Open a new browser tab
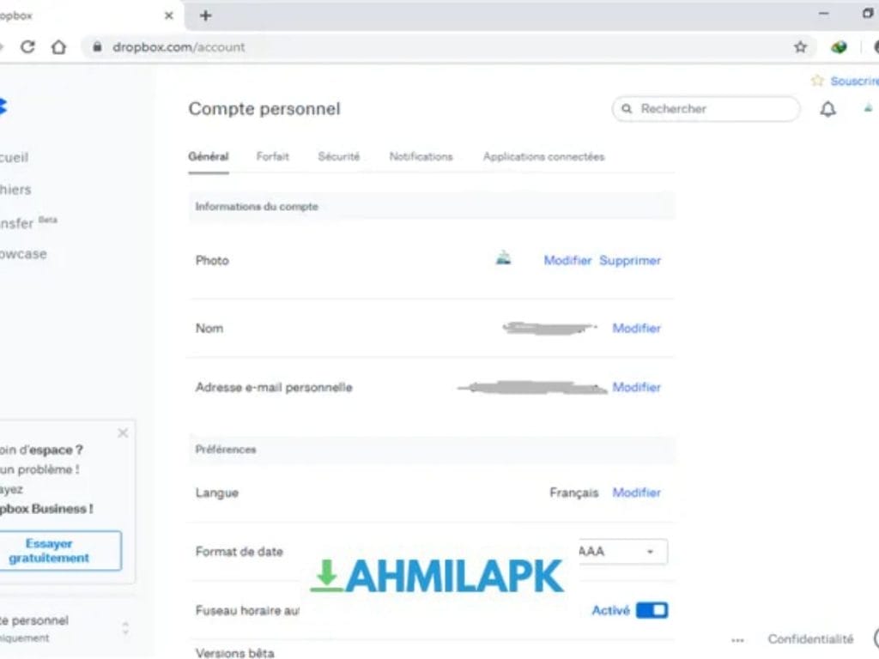The image size is (879, 659). click(205, 15)
